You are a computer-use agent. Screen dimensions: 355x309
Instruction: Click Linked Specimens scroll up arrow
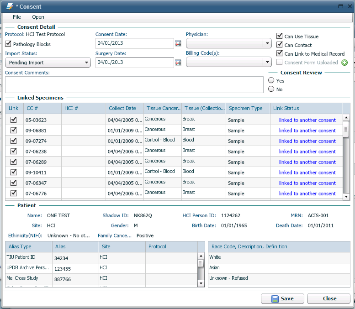346,118
